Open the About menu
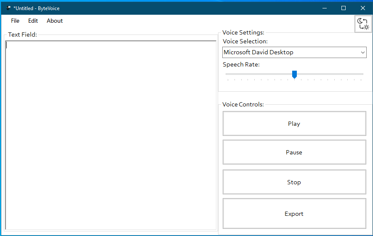This screenshot has height=236, width=373. [x=54, y=21]
